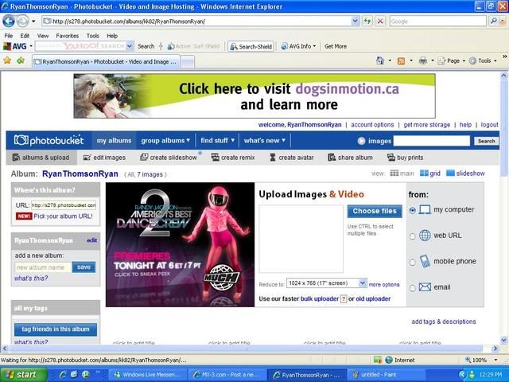This screenshot has height=382, width=509.
Task: Click the account options link
Action: [372, 125]
